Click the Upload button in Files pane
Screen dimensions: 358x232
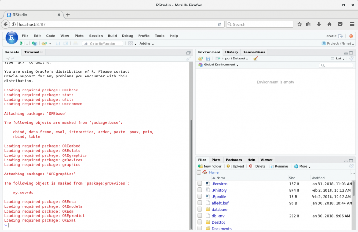click(x=235, y=167)
